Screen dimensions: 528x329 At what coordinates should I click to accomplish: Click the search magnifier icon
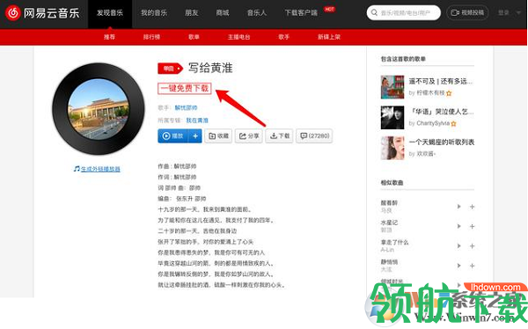374,13
